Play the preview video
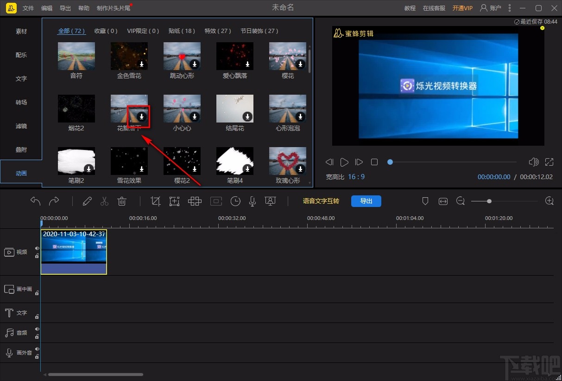Screen dimensions: 562x381 (x=344, y=162)
